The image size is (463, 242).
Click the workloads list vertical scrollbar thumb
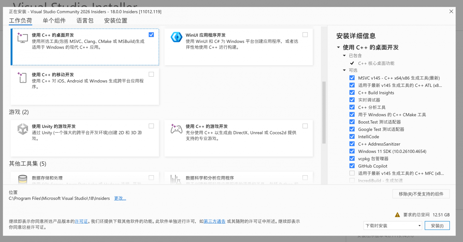pos(324,112)
